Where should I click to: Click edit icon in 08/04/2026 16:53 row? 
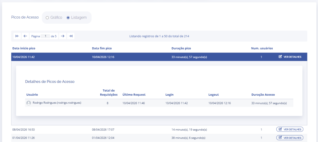point(280,129)
